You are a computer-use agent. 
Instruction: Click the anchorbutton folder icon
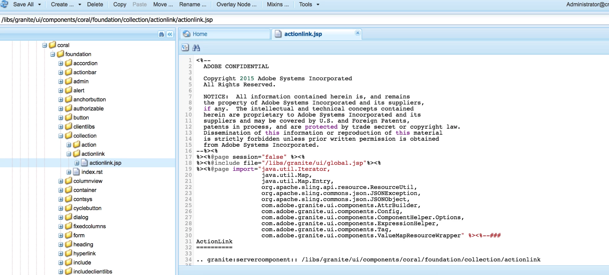(69, 99)
